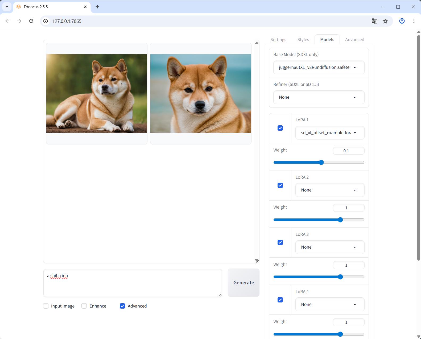Viewport: 421px width, 339px height.
Task: View site information icon in address bar
Action: pyautogui.click(x=46, y=21)
